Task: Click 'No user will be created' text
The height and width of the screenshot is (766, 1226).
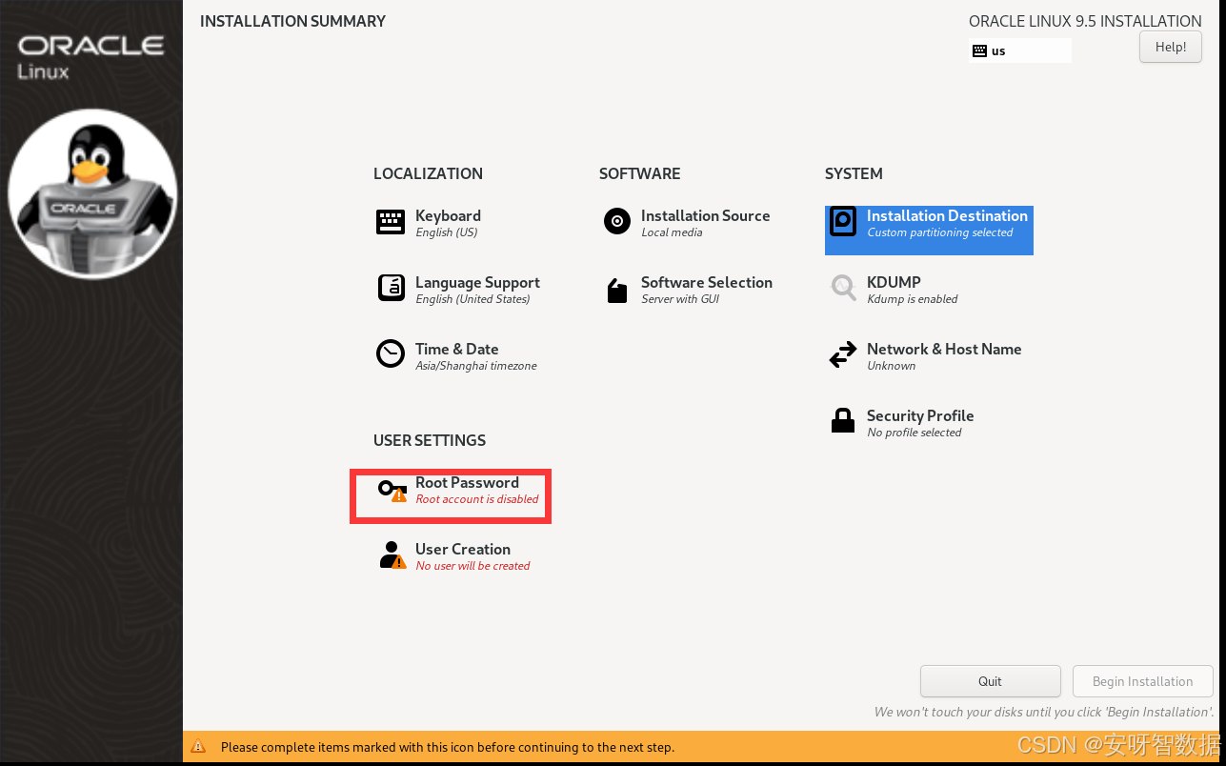Action: pyautogui.click(x=472, y=566)
